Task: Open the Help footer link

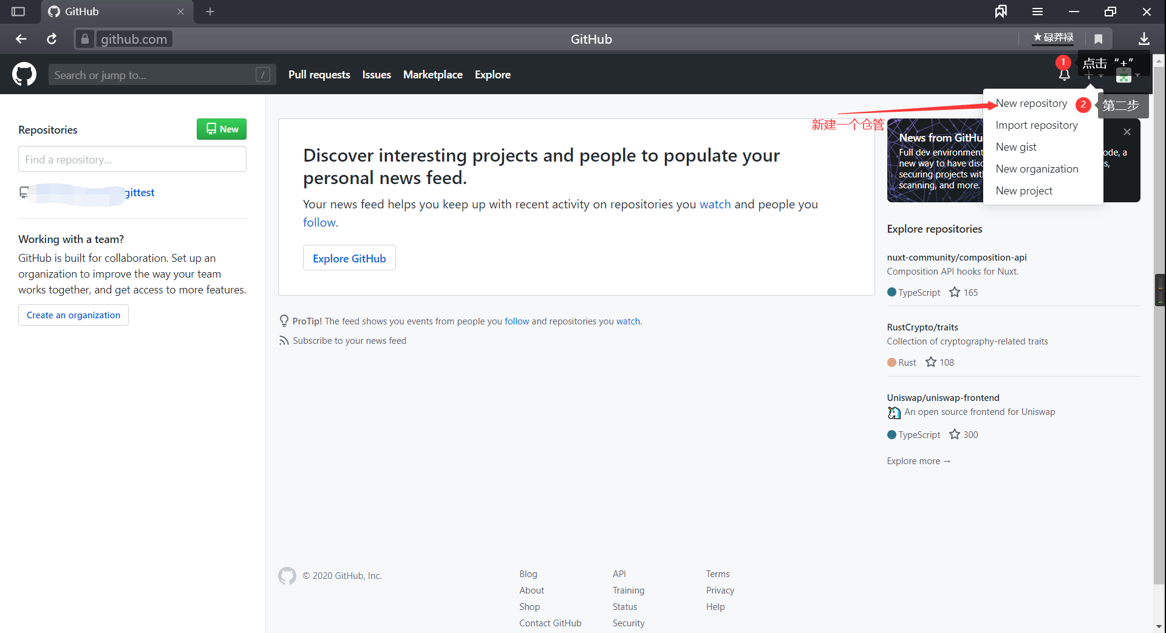Action: tap(715, 607)
